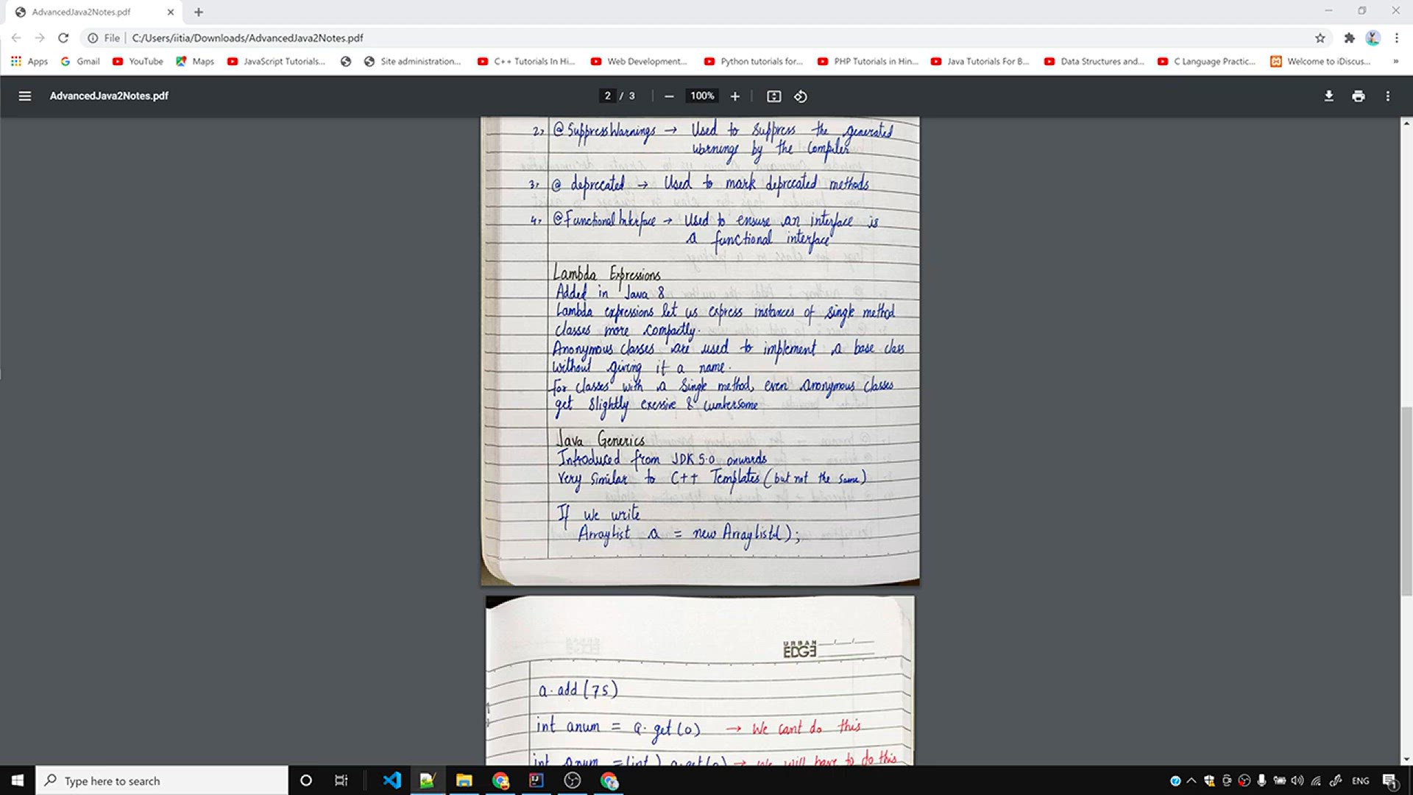This screenshot has height=795, width=1413.
Task: Click the page scrollbar thumb
Action: [x=1406, y=501]
